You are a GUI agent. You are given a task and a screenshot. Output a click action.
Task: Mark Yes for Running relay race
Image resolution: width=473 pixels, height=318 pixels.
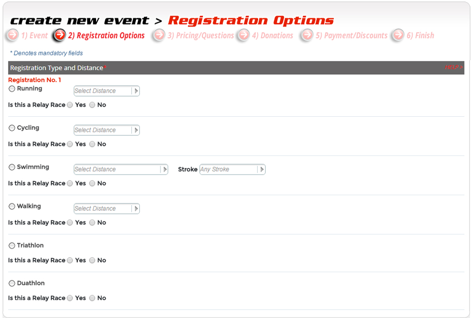pyautogui.click(x=70, y=105)
